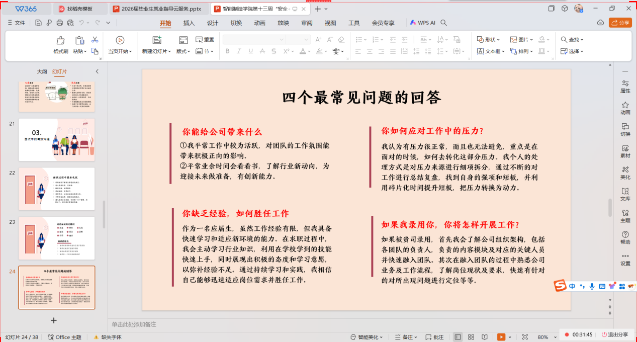Start slideshow from current slide (当页开始)
This screenshot has height=342, width=637.
[120, 41]
